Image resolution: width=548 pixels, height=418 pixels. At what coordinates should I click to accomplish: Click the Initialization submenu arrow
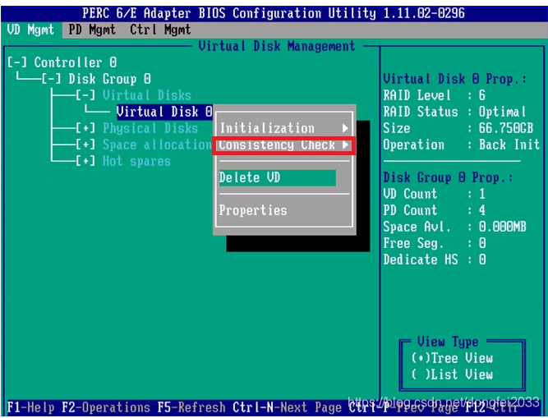(x=345, y=128)
